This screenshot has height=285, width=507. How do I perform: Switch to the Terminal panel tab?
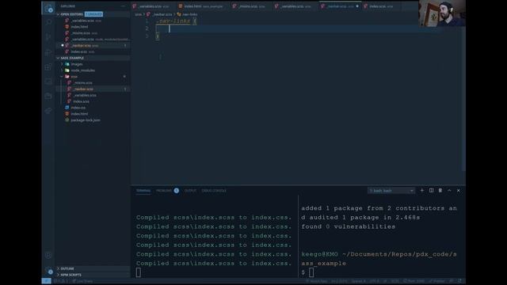pos(143,191)
